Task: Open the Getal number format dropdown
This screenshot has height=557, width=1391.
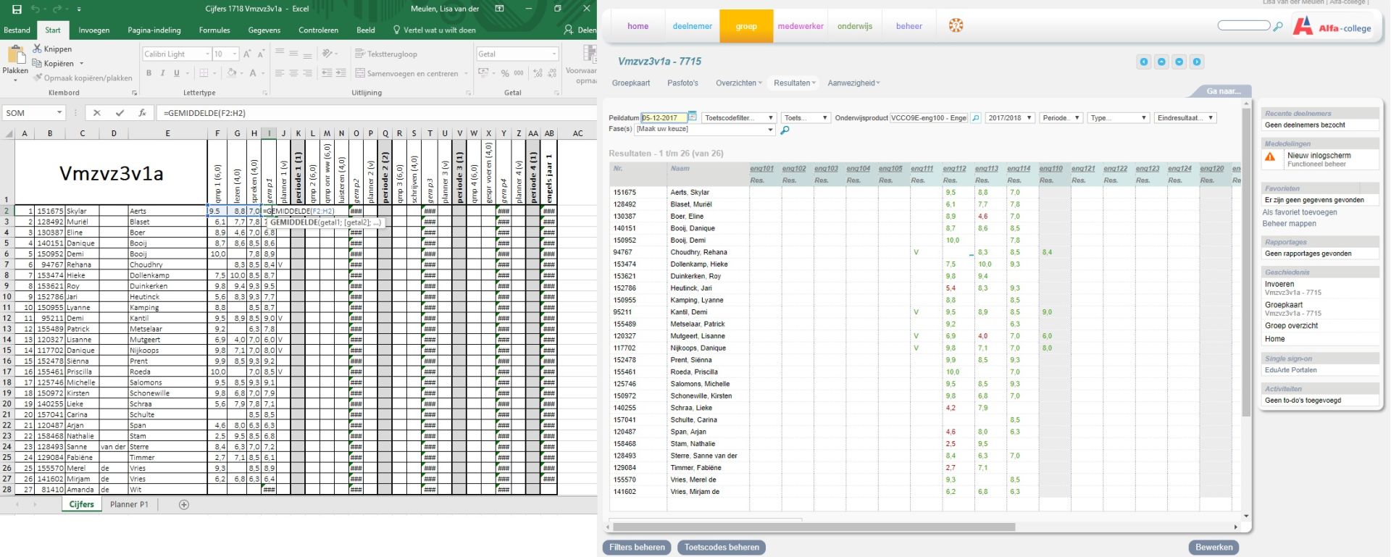Action: [554, 54]
